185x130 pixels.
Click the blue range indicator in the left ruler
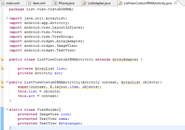[2, 118]
